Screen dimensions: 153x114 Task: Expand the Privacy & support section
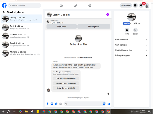(131, 55)
